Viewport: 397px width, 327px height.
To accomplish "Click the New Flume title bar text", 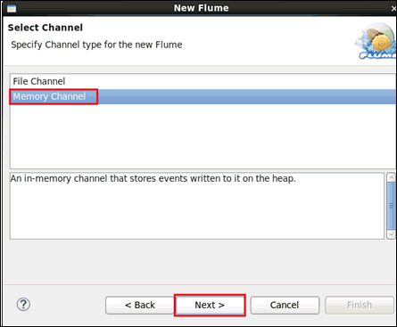I will click(202, 8).
